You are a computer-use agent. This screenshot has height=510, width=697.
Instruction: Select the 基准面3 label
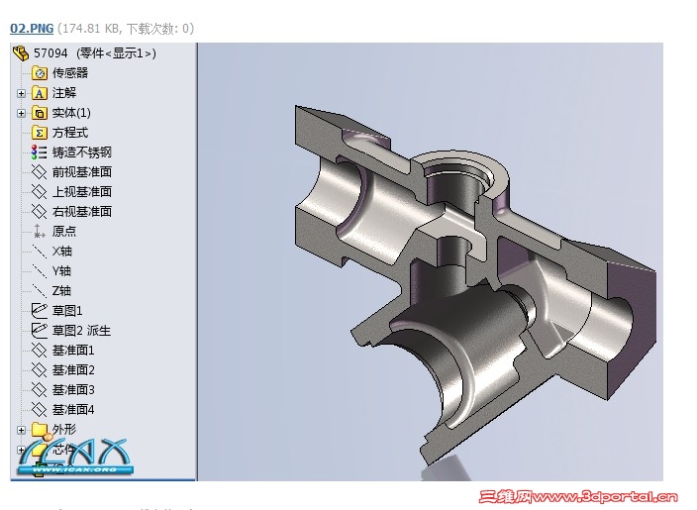[x=73, y=390]
